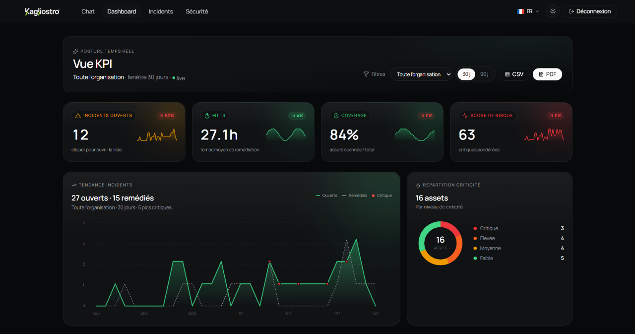Image resolution: width=635 pixels, height=334 pixels.
Task: Click the Coverage shield icon
Action: tap(336, 116)
